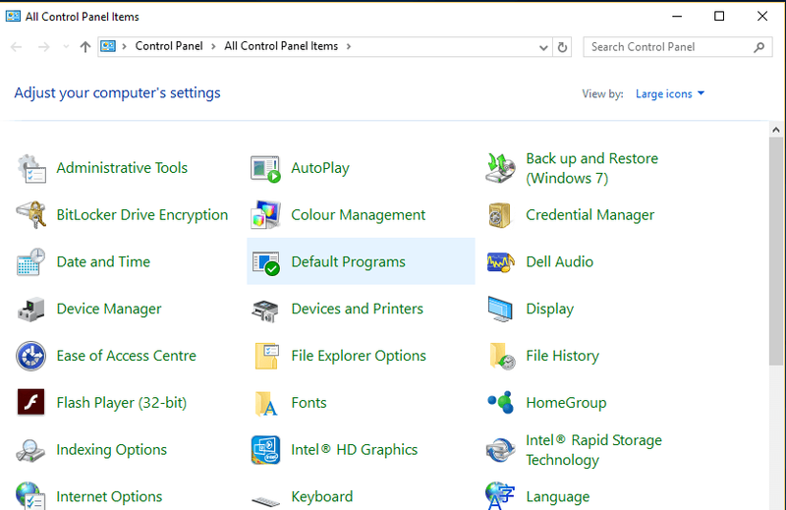
Task: Click BitLocker Drive Encryption icon
Action: (x=31, y=215)
